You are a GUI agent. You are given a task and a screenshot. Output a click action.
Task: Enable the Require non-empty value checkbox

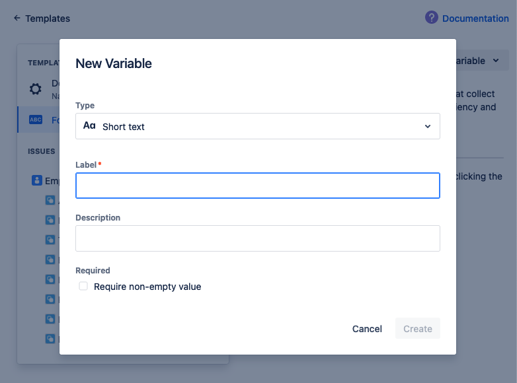click(x=83, y=287)
